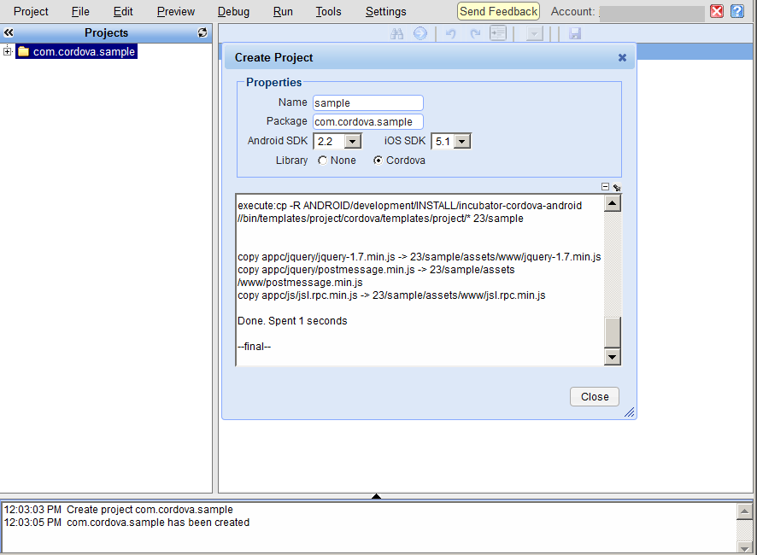The width and height of the screenshot is (757, 555).
Task: Click the floppy disk save icon
Action: [x=575, y=33]
